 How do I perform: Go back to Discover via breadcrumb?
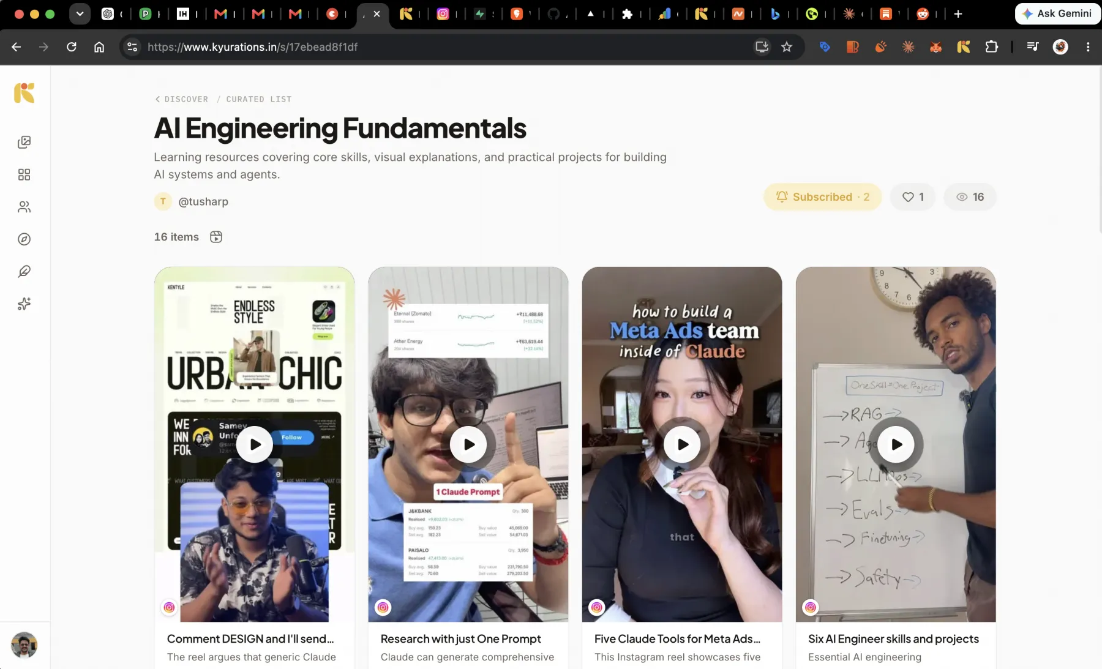(x=182, y=99)
